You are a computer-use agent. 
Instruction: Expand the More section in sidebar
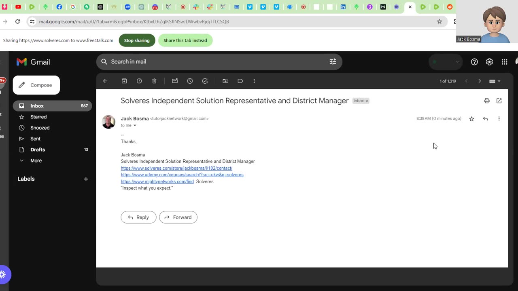pyautogui.click(x=36, y=160)
